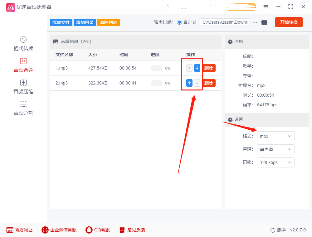
Task: Click the gear icon next to 设置
Action: pos(230,119)
